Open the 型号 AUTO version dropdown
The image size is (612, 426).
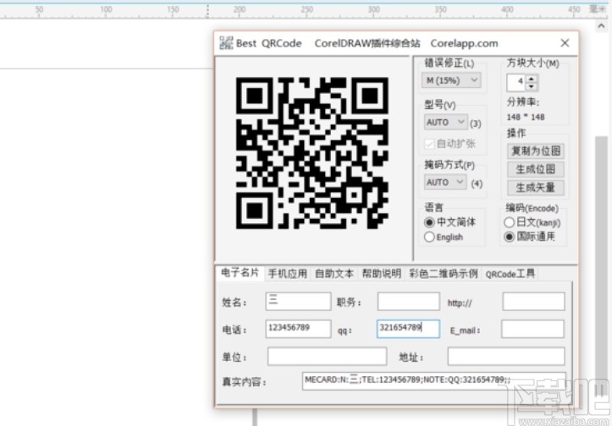point(445,122)
